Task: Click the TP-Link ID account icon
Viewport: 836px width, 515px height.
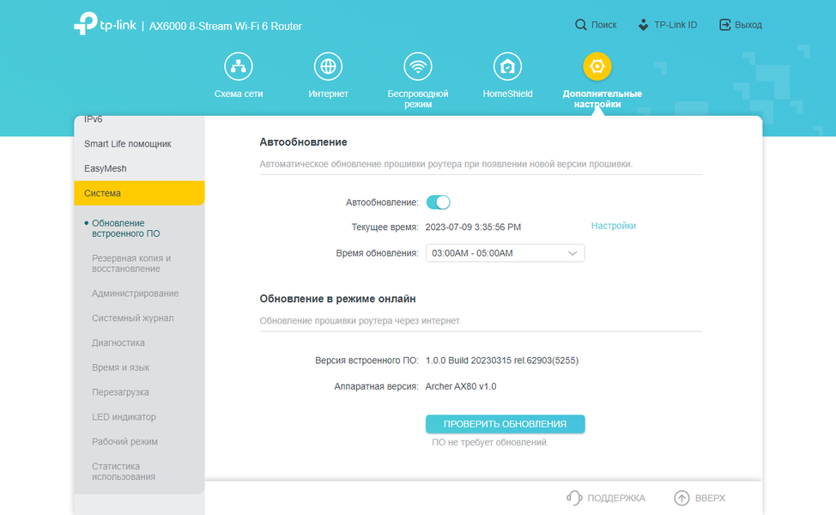Action: (644, 25)
